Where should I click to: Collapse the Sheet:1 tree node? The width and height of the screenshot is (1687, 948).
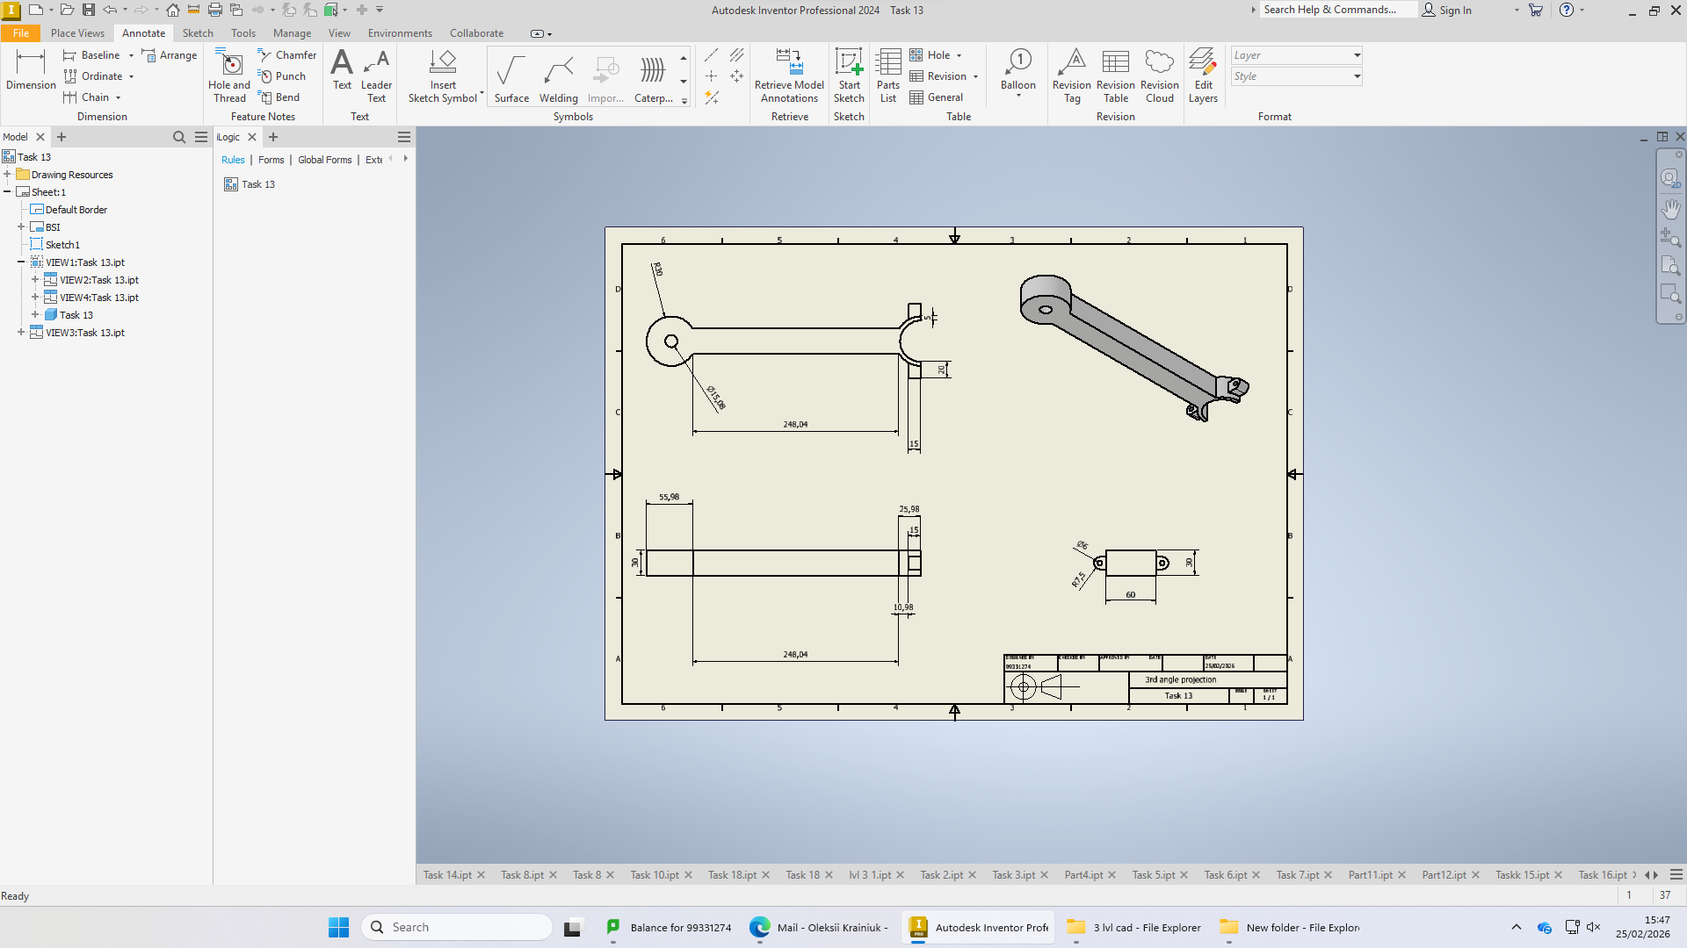tap(7, 192)
